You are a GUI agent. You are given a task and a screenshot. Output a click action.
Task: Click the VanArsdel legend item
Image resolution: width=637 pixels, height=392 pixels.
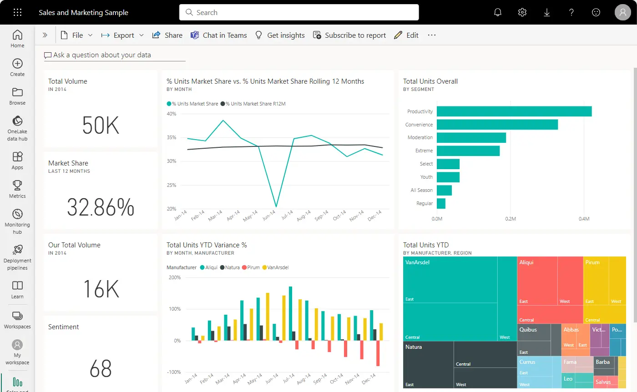(275, 267)
